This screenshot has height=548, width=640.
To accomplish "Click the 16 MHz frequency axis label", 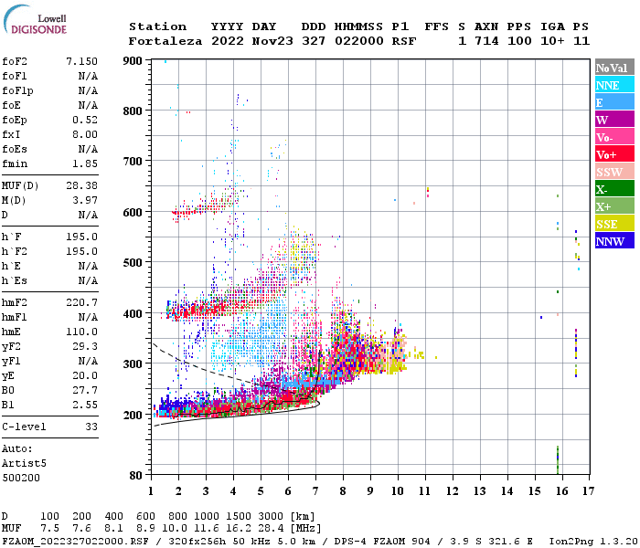I will pyautogui.click(x=562, y=491).
